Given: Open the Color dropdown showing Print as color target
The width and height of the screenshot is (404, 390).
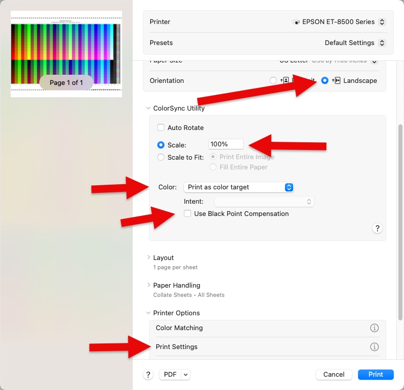Looking at the screenshot, I should click(239, 187).
